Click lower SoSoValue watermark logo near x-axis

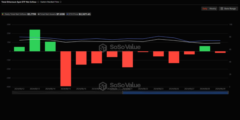pos(103,86)
